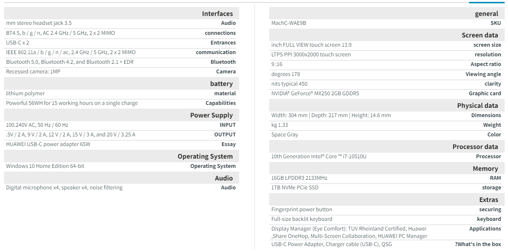Click the Fingerprint power button row
Image resolution: width=508 pixels, height=252 pixels.
301,209
